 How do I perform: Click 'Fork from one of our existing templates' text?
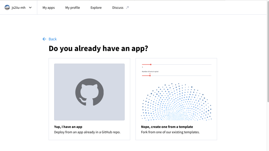[x=170, y=132]
